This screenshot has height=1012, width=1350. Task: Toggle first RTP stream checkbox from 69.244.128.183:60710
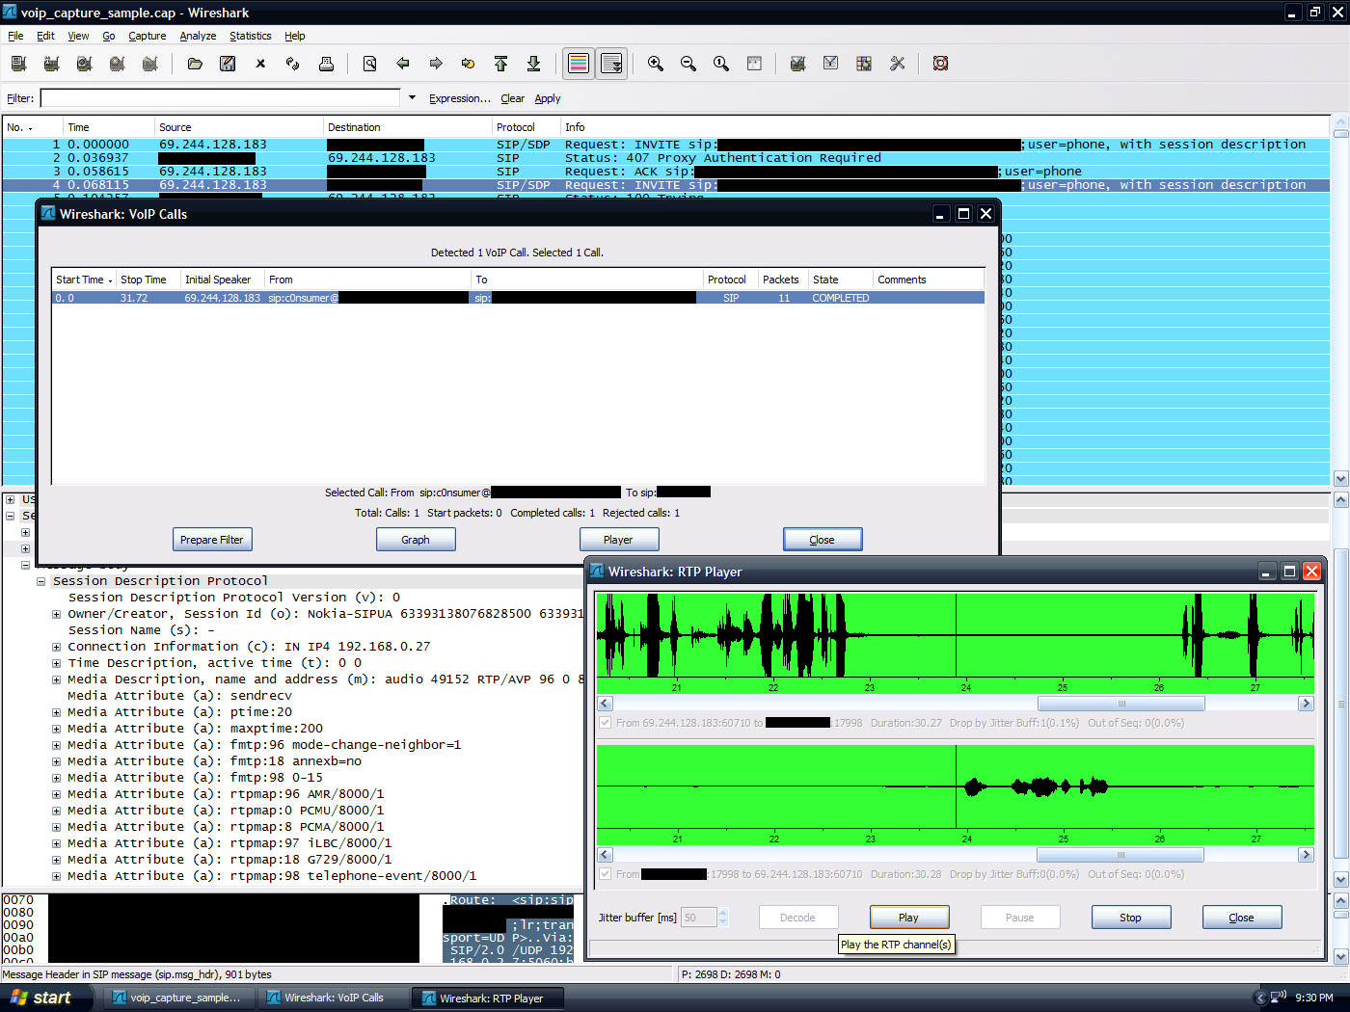[606, 723]
